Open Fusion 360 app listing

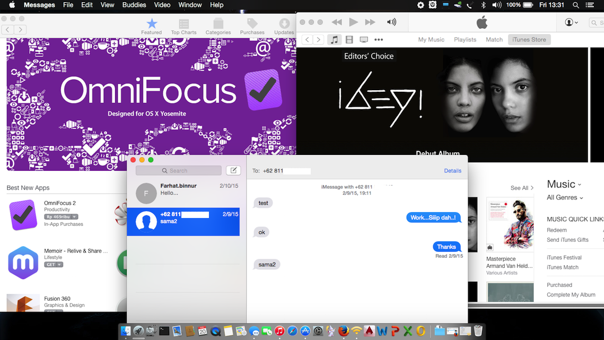[x=57, y=299]
